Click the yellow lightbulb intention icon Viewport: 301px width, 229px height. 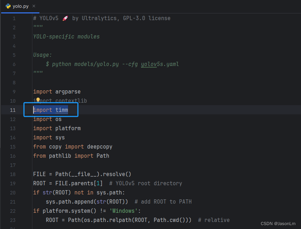click(x=38, y=100)
